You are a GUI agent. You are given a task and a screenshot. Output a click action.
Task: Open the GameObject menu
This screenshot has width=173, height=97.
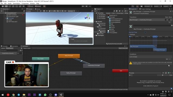pyautogui.click(x=16, y=4)
